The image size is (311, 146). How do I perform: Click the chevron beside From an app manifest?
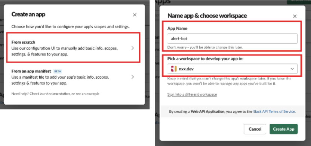click(133, 77)
